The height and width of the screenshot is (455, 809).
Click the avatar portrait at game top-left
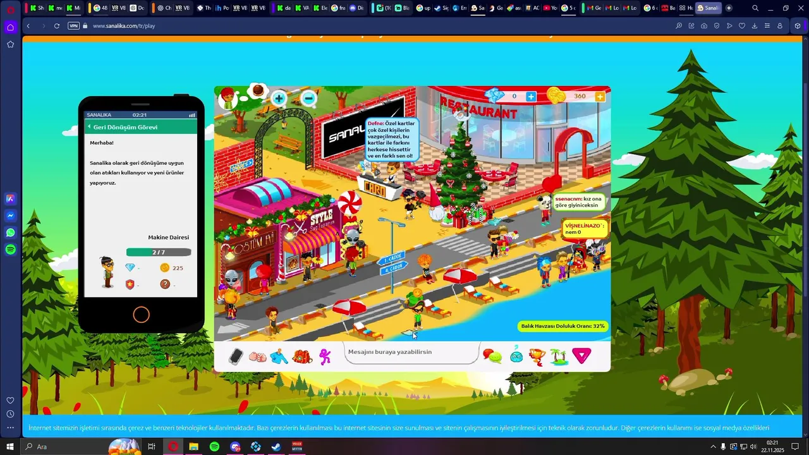[228, 98]
